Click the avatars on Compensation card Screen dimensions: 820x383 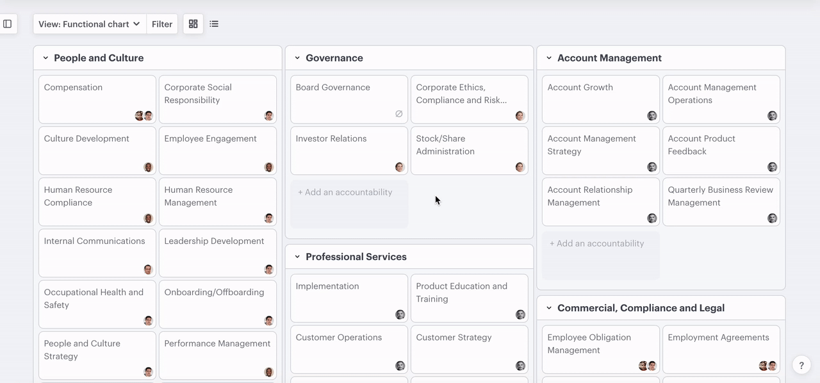point(143,116)
